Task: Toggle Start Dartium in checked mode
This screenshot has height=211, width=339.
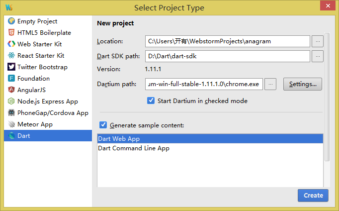Action: pyautogui.click(x=151, y=101)
